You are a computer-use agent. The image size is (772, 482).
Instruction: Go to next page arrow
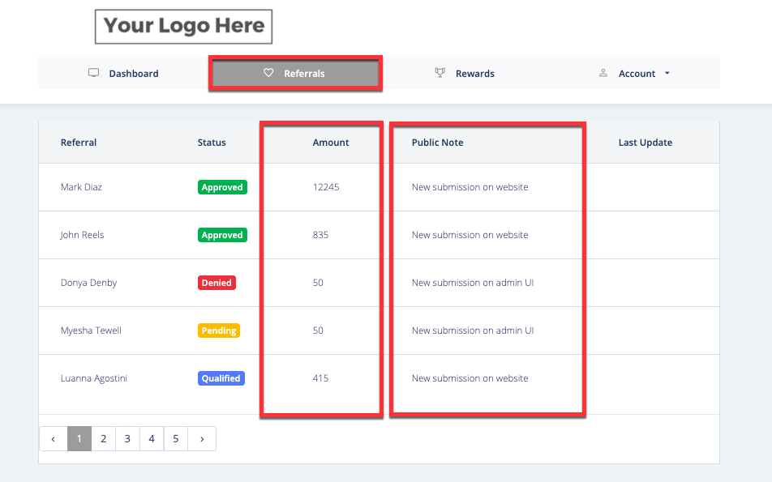point(202,439)
